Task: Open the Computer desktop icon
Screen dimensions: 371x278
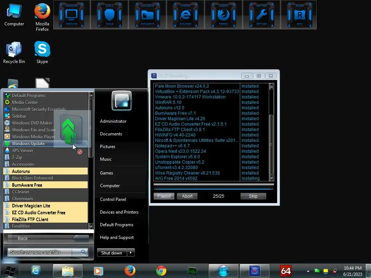Action: tap(14, 14)
